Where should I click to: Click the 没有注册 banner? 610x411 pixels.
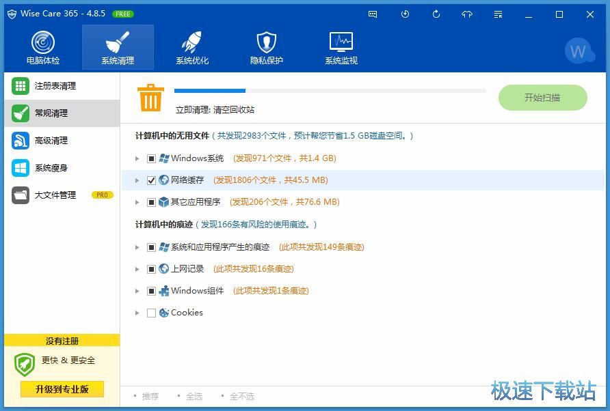(x=62, y=341)
